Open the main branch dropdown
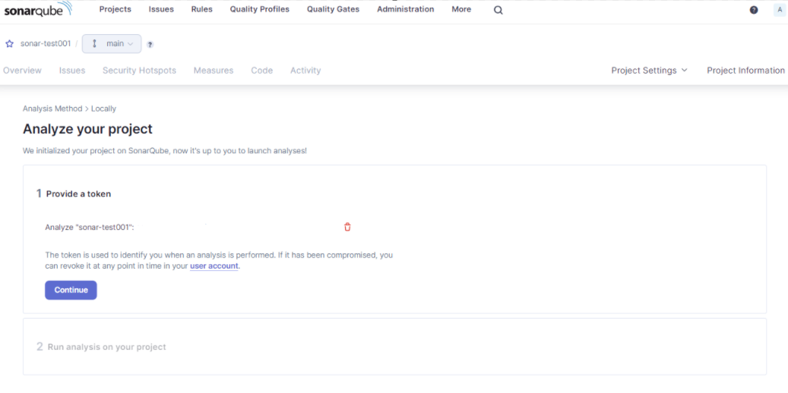The width and height of the screenshot is (788, 393). (112, 44)
